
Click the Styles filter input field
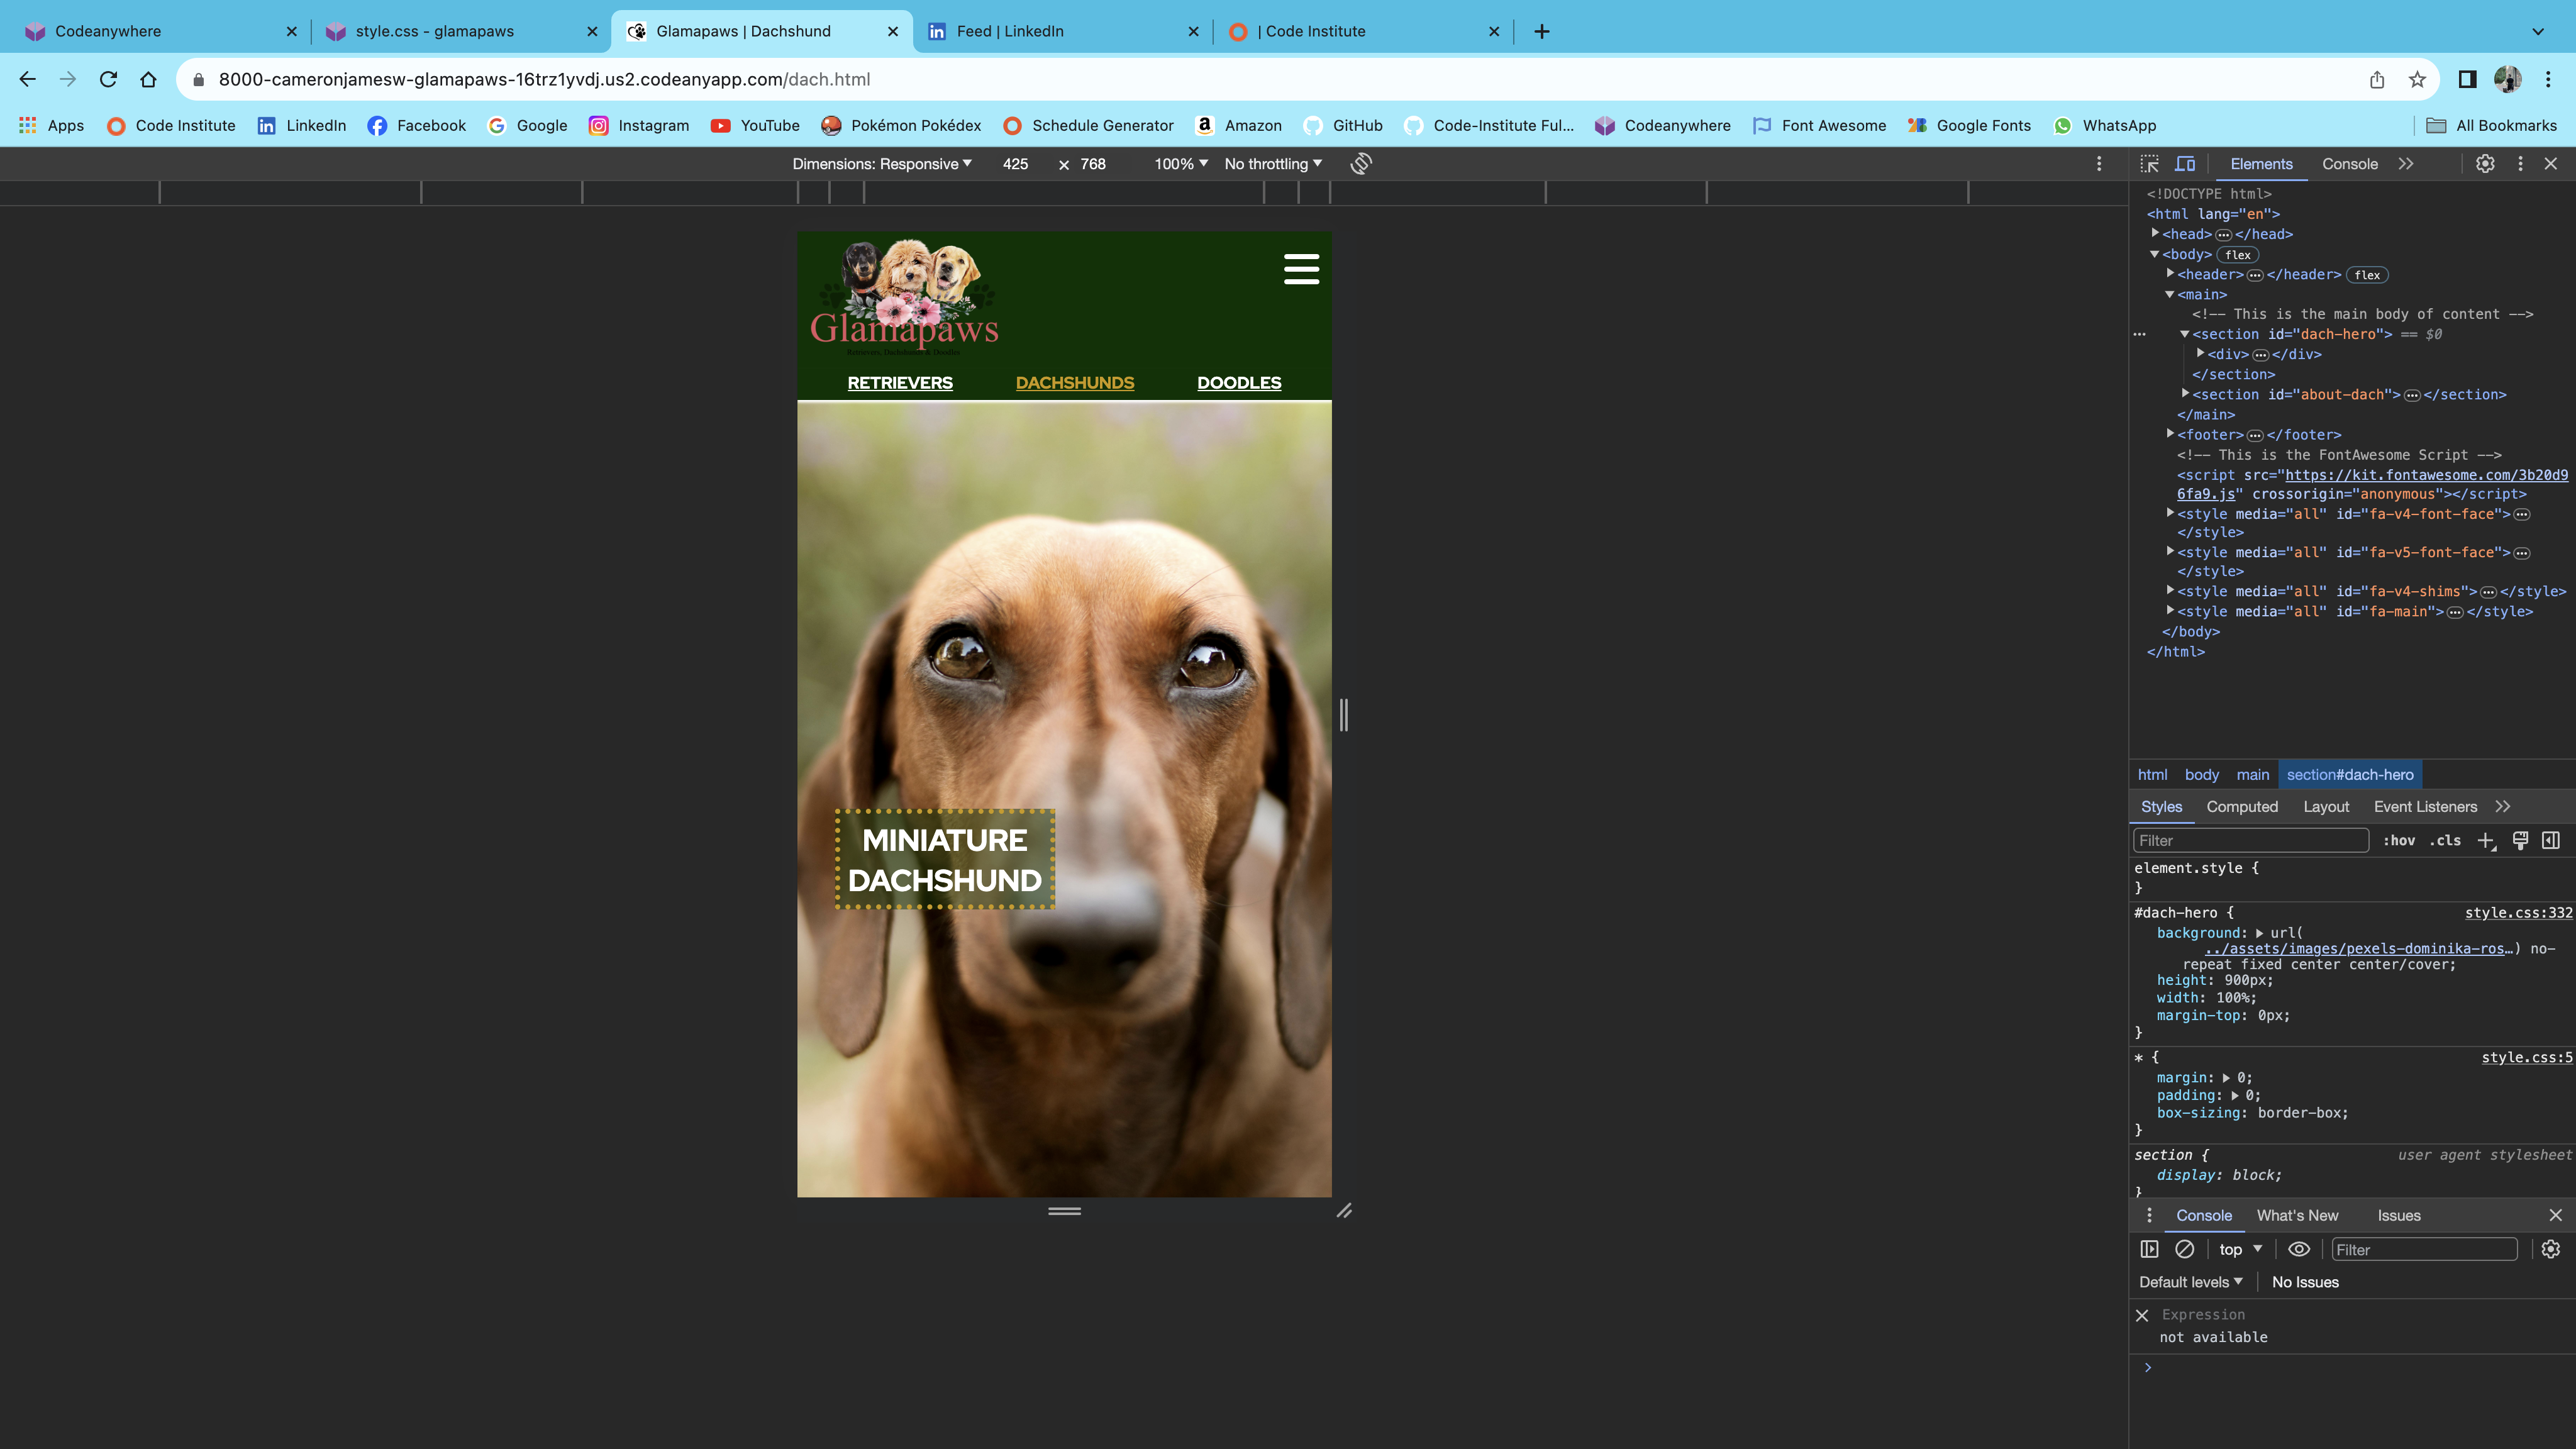(x=2250, y=841)
